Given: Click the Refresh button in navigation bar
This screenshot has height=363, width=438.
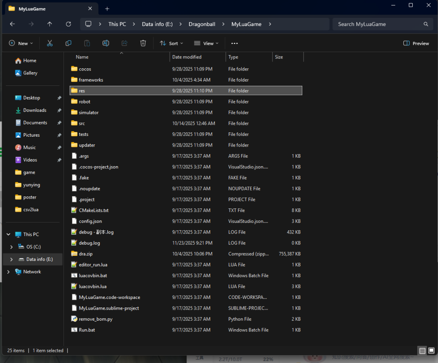Looking at the screenshot, I should (x=68, y=24).
